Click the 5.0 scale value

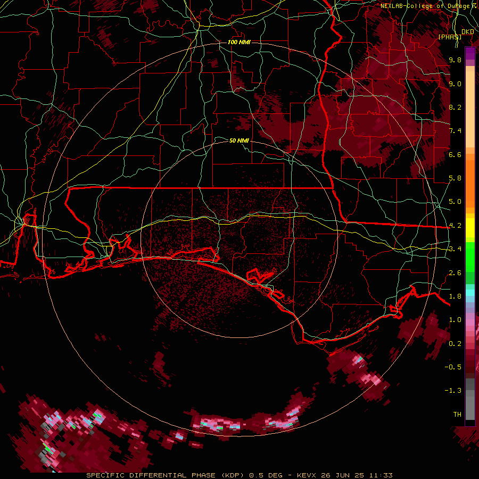455,202
